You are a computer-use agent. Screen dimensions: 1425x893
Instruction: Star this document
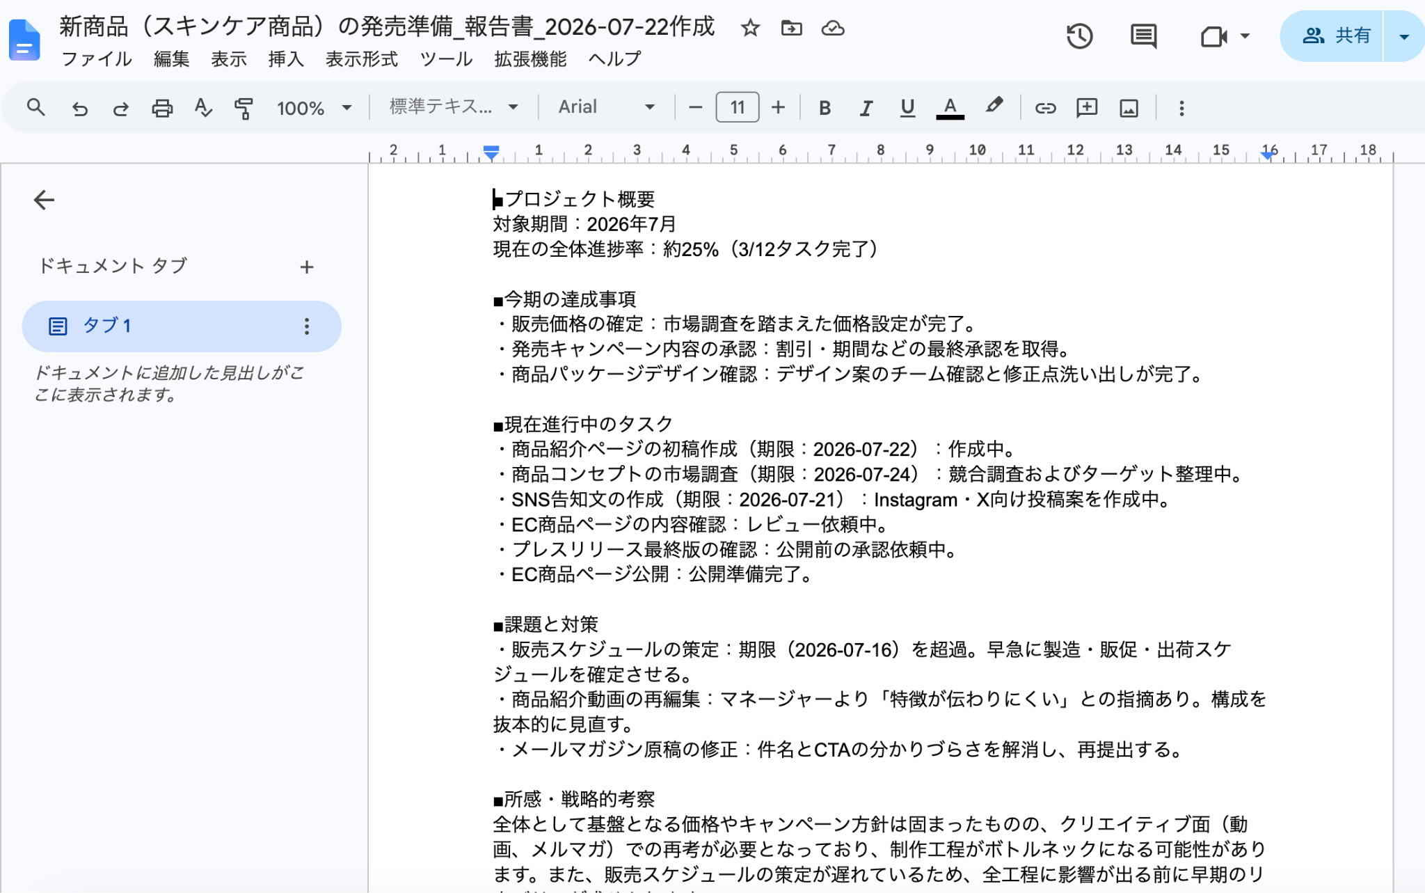pyautogui.click(x=750, y=29)
